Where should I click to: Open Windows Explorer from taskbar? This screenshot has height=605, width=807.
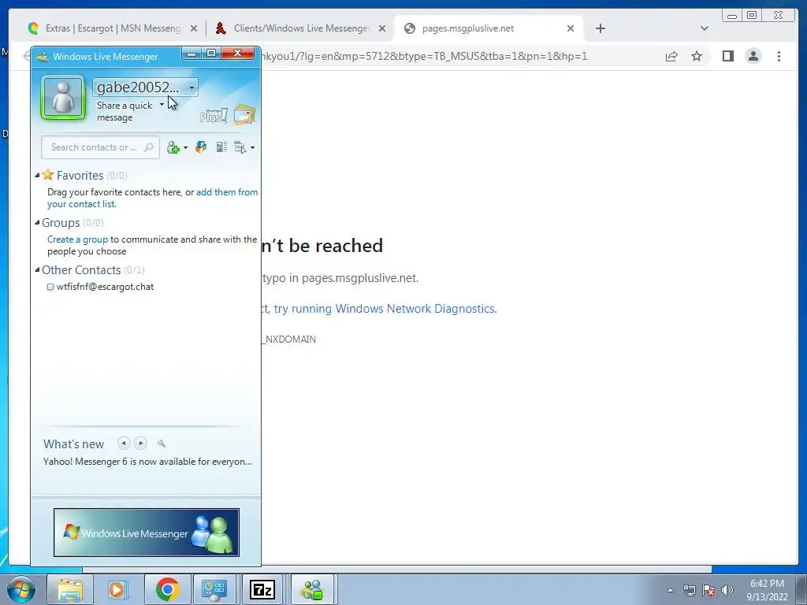70,589
